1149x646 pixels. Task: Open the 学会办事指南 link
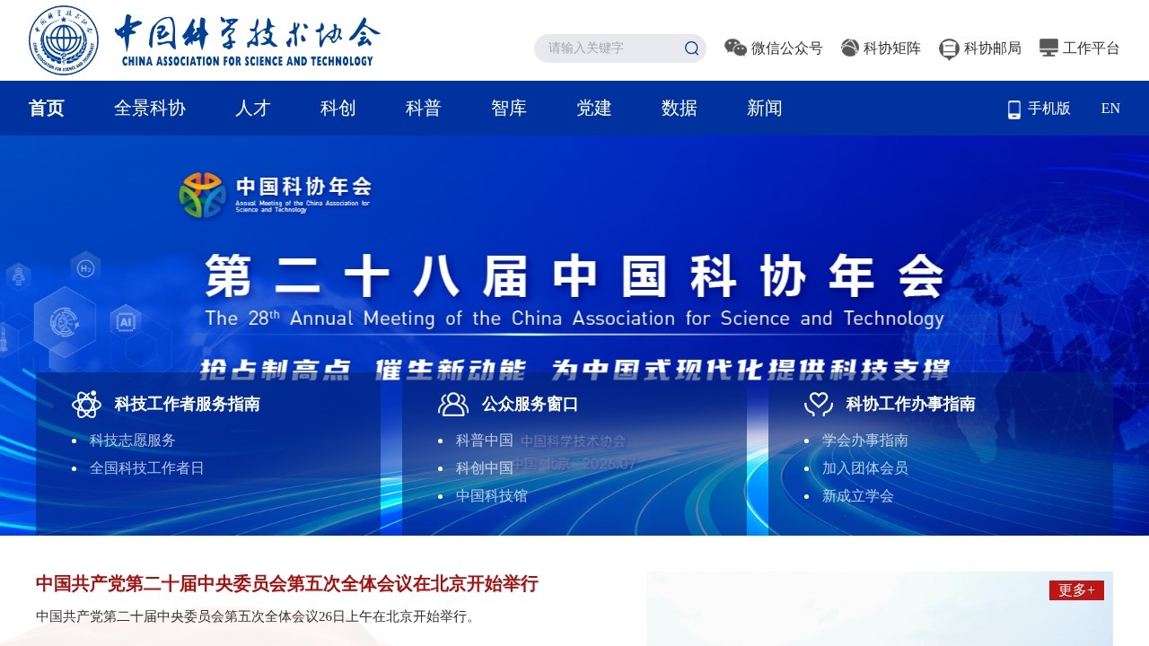tap(865, 441)
